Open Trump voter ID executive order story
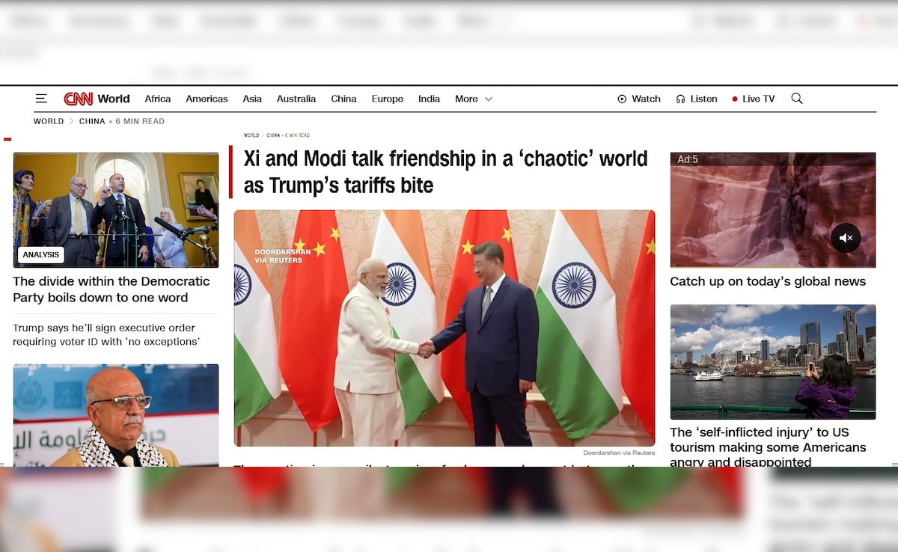 tap(106, 334)
